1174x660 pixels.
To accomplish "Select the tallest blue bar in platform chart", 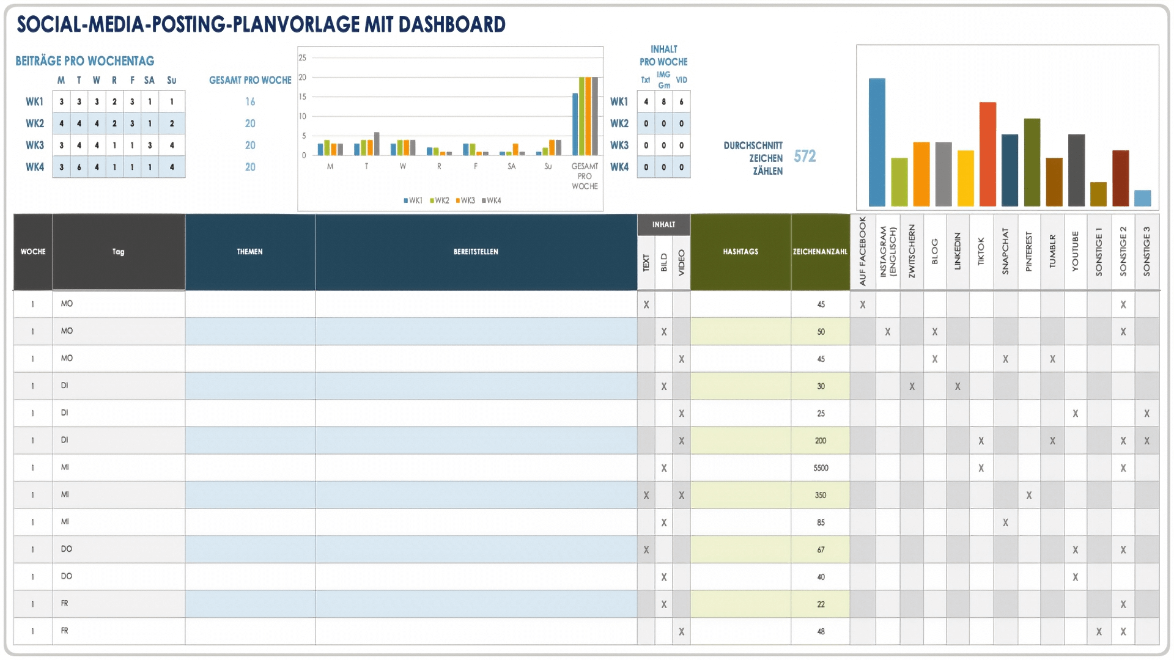I will coord(877,142).
